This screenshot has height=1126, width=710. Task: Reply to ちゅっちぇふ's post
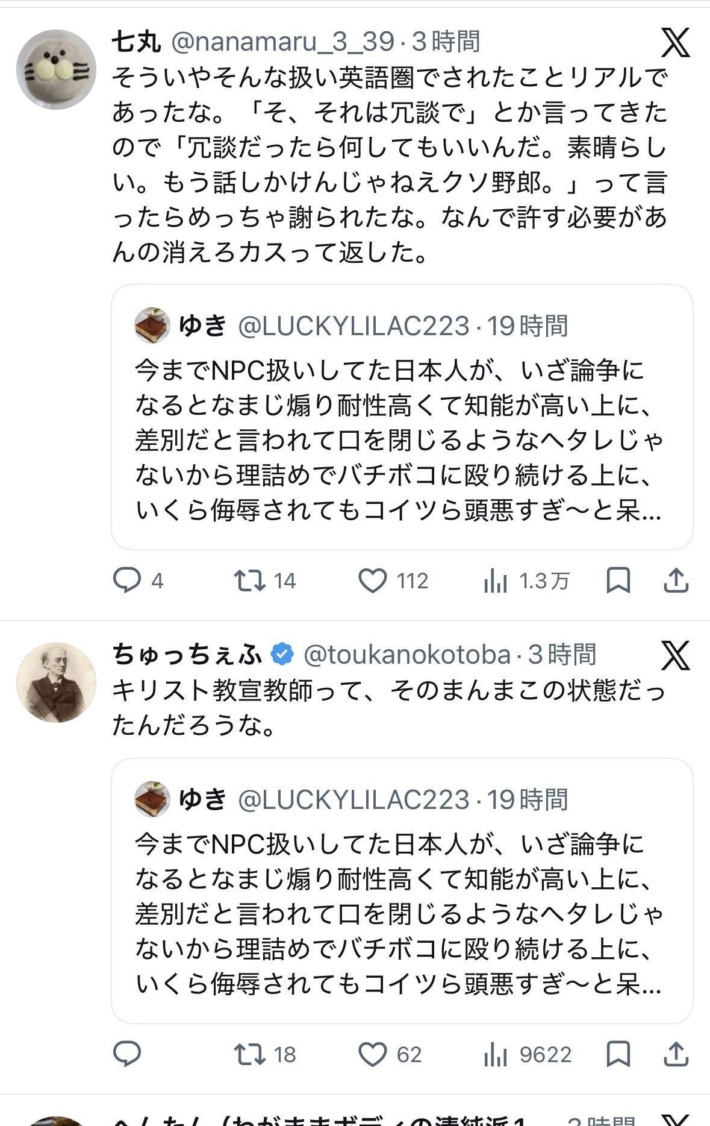127,1054
